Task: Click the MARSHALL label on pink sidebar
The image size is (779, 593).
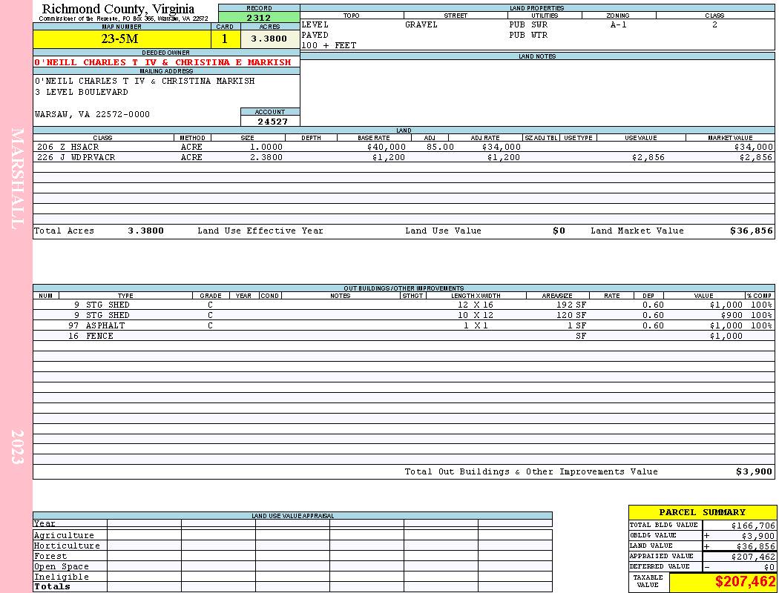Action: [x=17, y=179]
